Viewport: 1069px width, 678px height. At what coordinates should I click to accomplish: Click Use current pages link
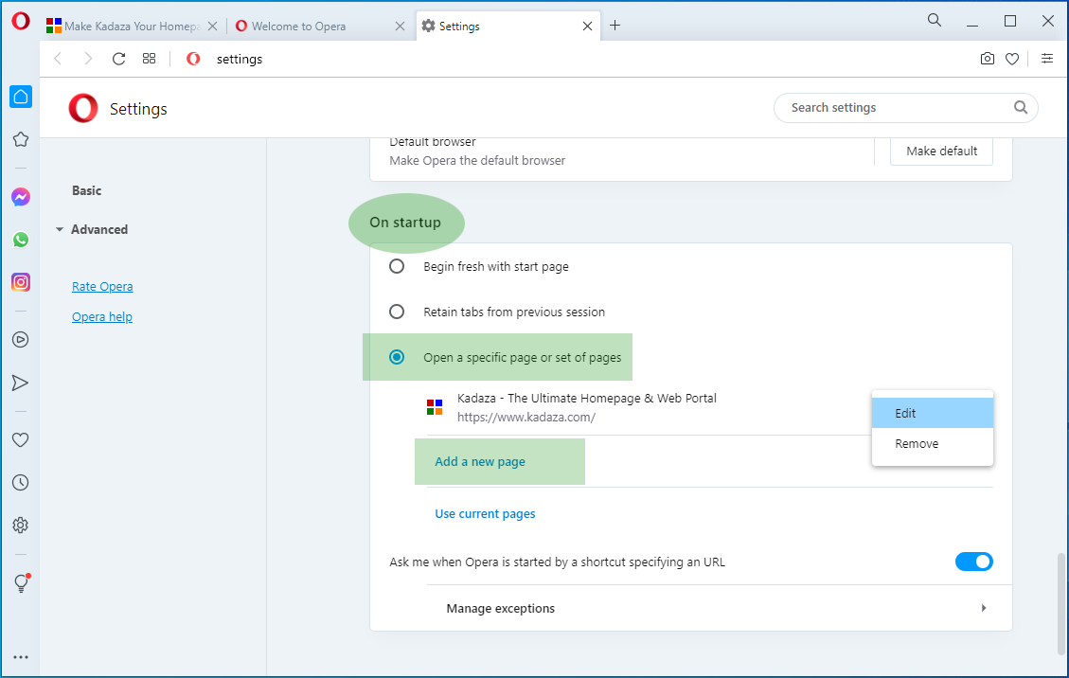pyautogui.click(x=485, y=513)
